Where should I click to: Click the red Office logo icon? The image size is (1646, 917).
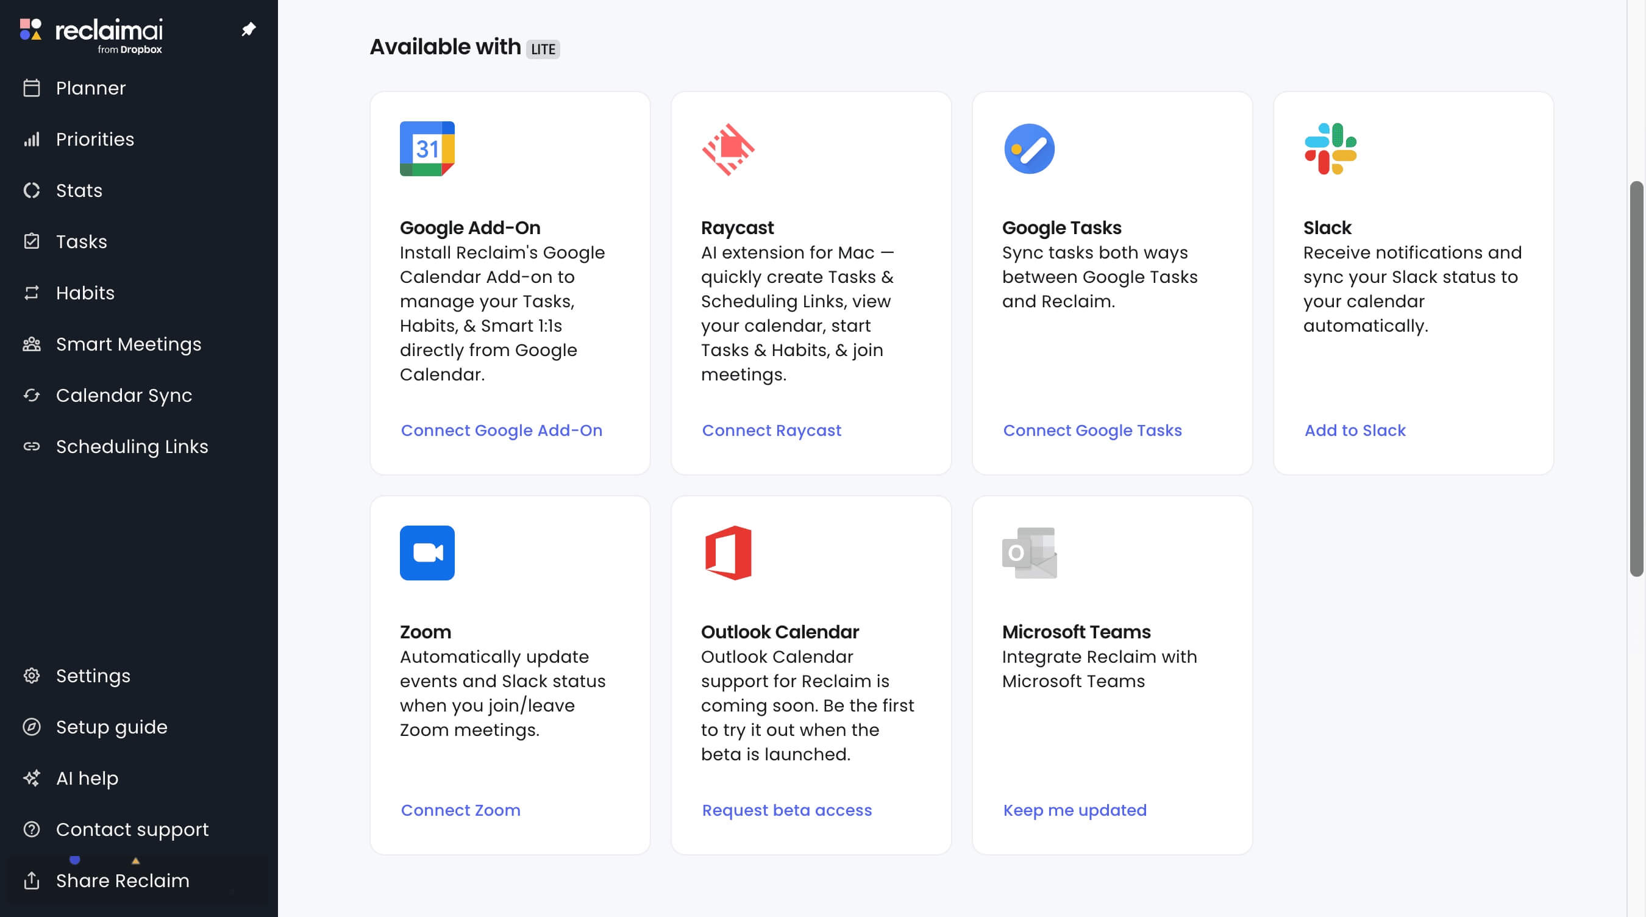728,553
